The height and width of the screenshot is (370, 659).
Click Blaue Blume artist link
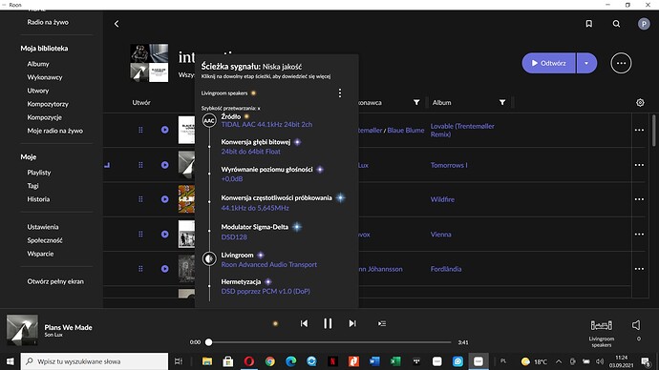406,131
